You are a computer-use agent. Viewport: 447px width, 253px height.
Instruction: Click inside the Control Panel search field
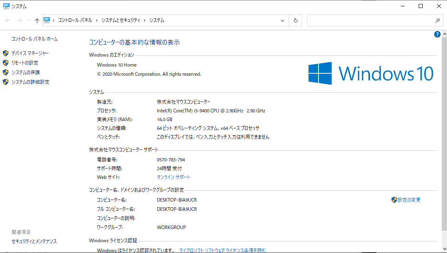coord(369,20)
